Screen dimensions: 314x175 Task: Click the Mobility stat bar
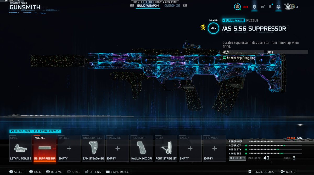[275, 149]
